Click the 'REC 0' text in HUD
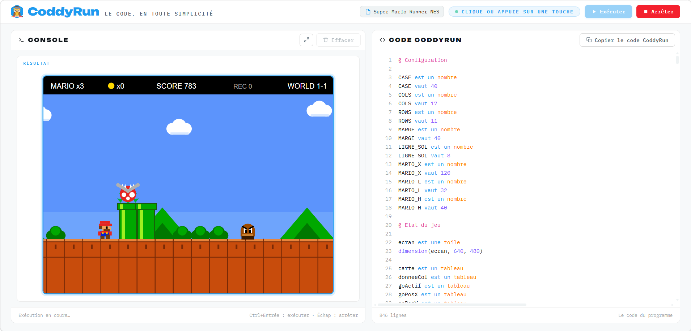The height and width of the screenshot is (331, 691). point(242,86)
